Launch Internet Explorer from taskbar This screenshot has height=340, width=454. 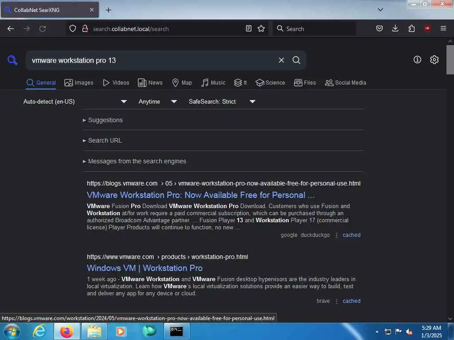[39, 331]
